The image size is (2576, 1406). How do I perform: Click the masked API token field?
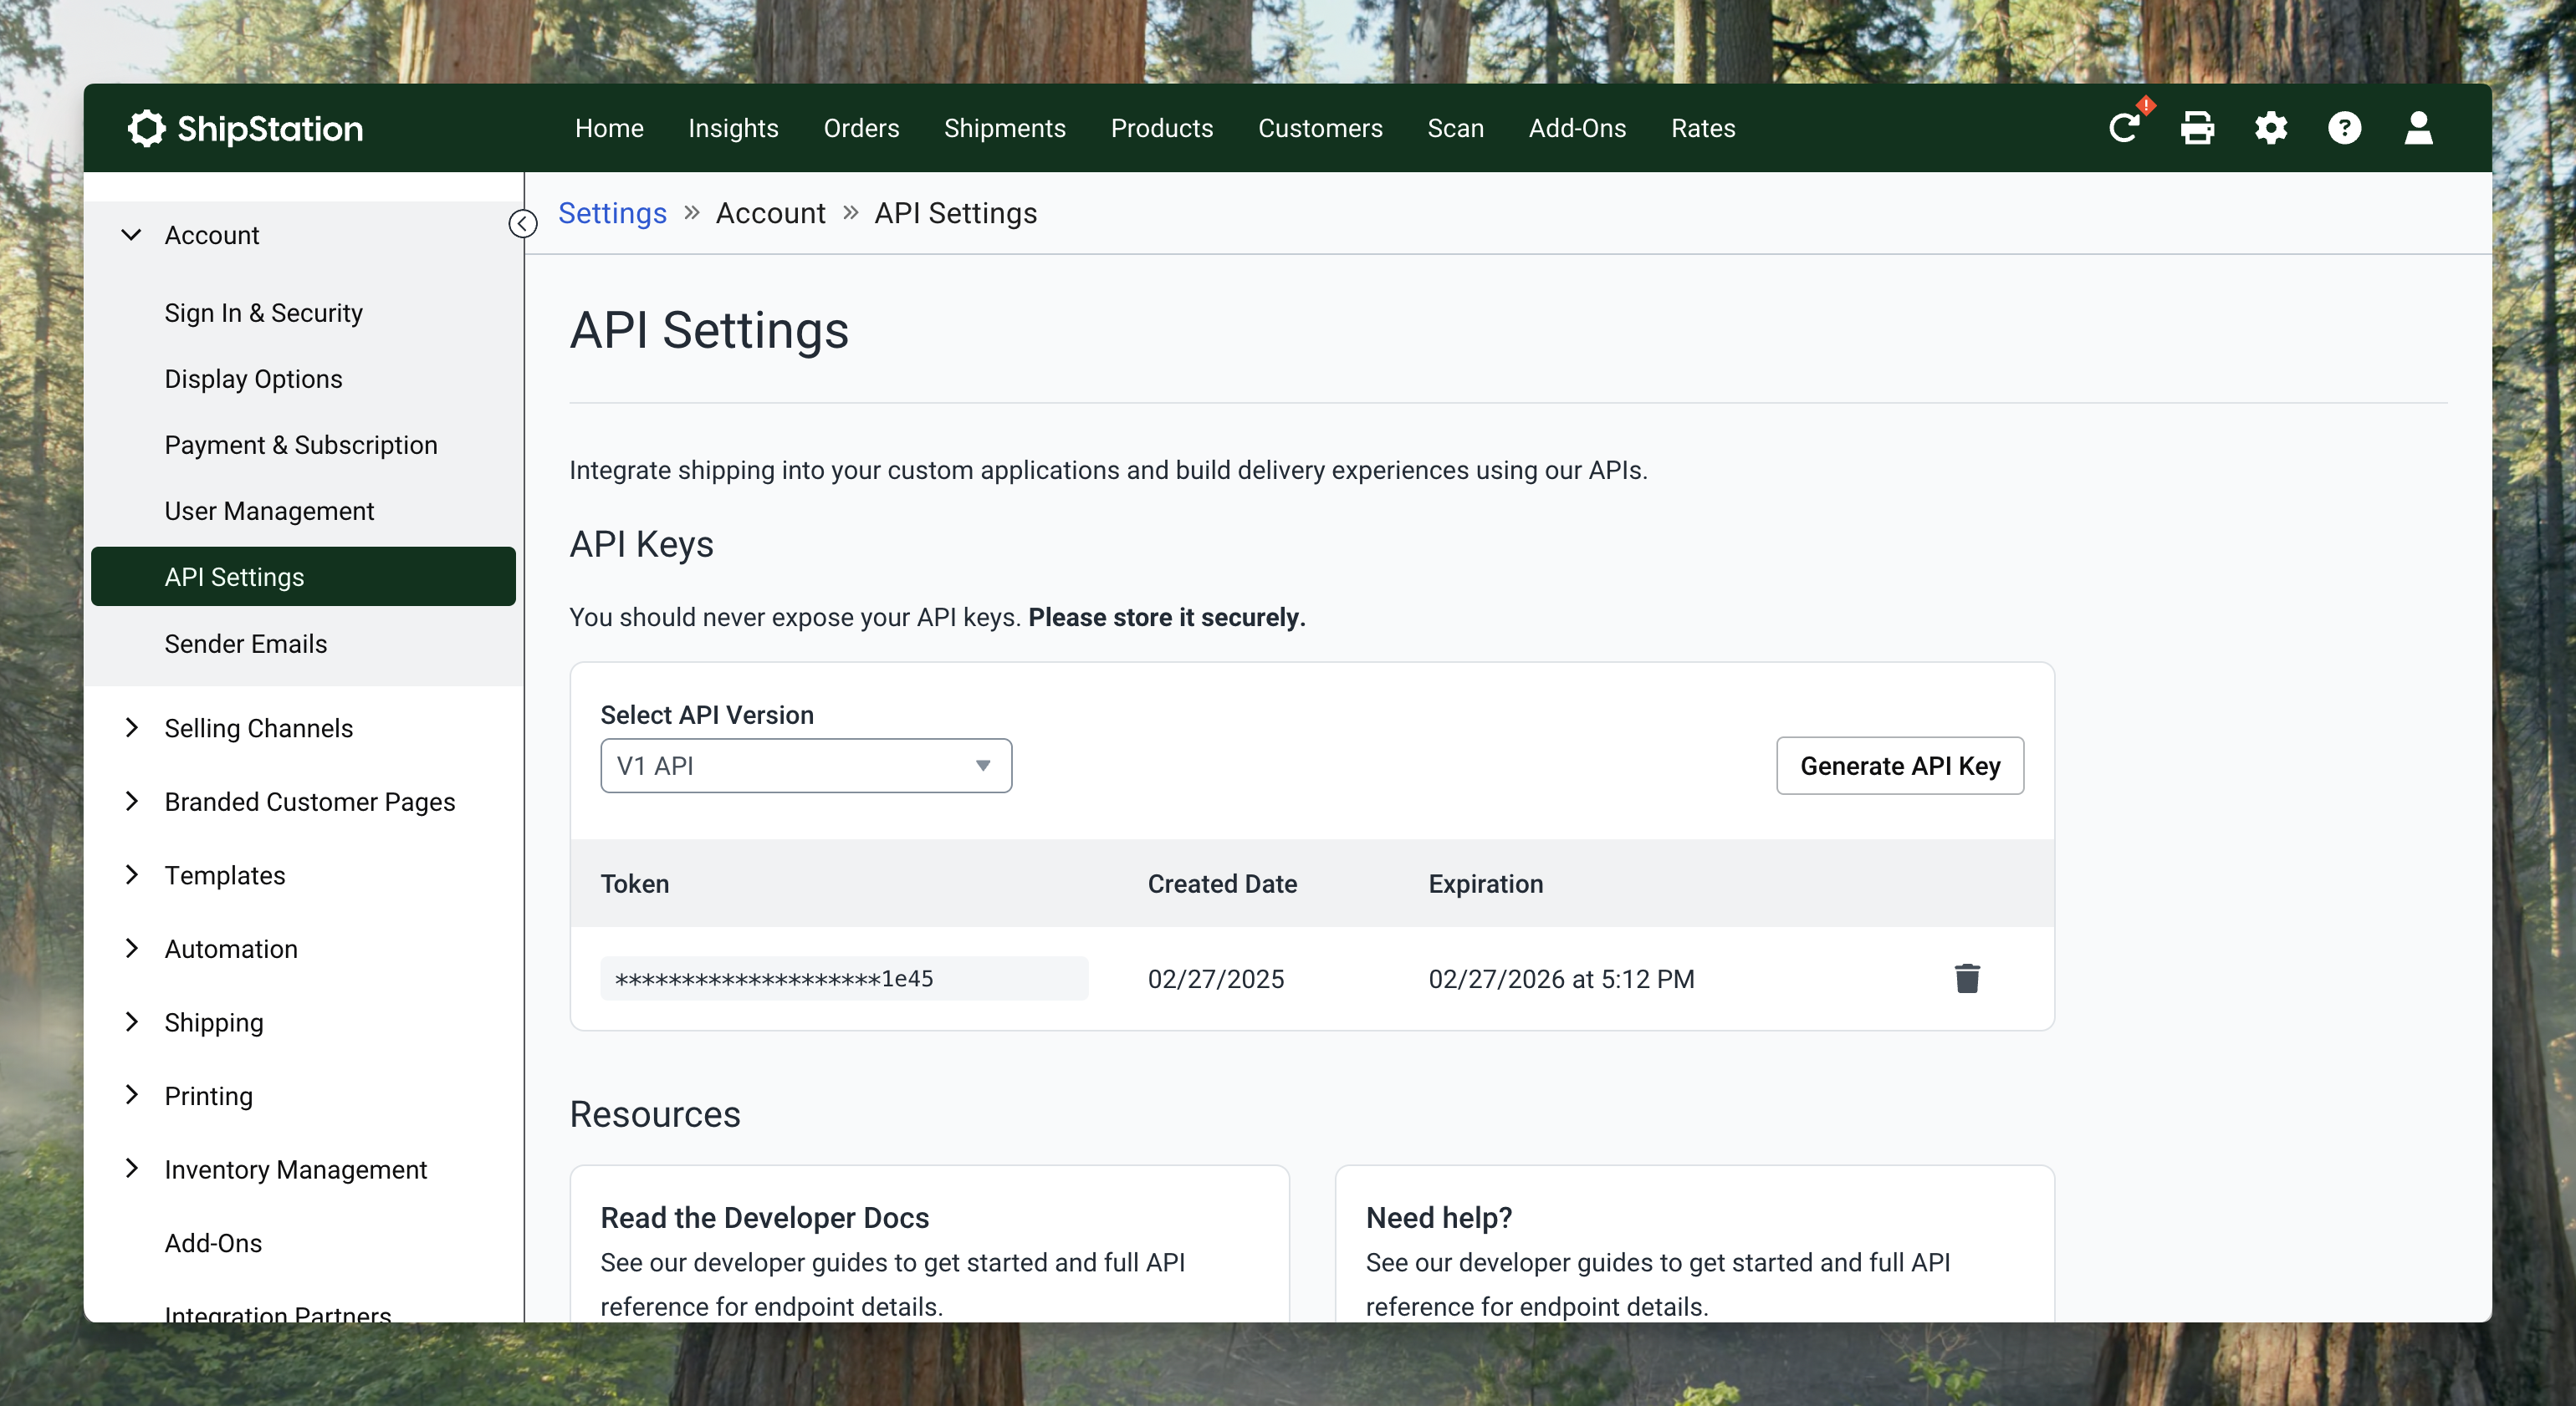pos(843,978)
